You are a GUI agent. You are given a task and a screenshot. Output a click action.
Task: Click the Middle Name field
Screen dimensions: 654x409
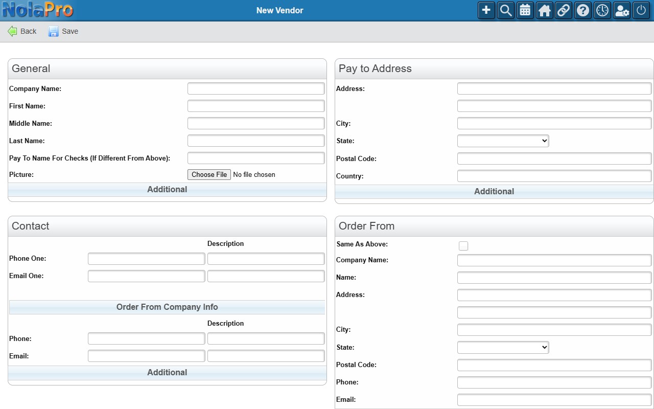(256, 123)
